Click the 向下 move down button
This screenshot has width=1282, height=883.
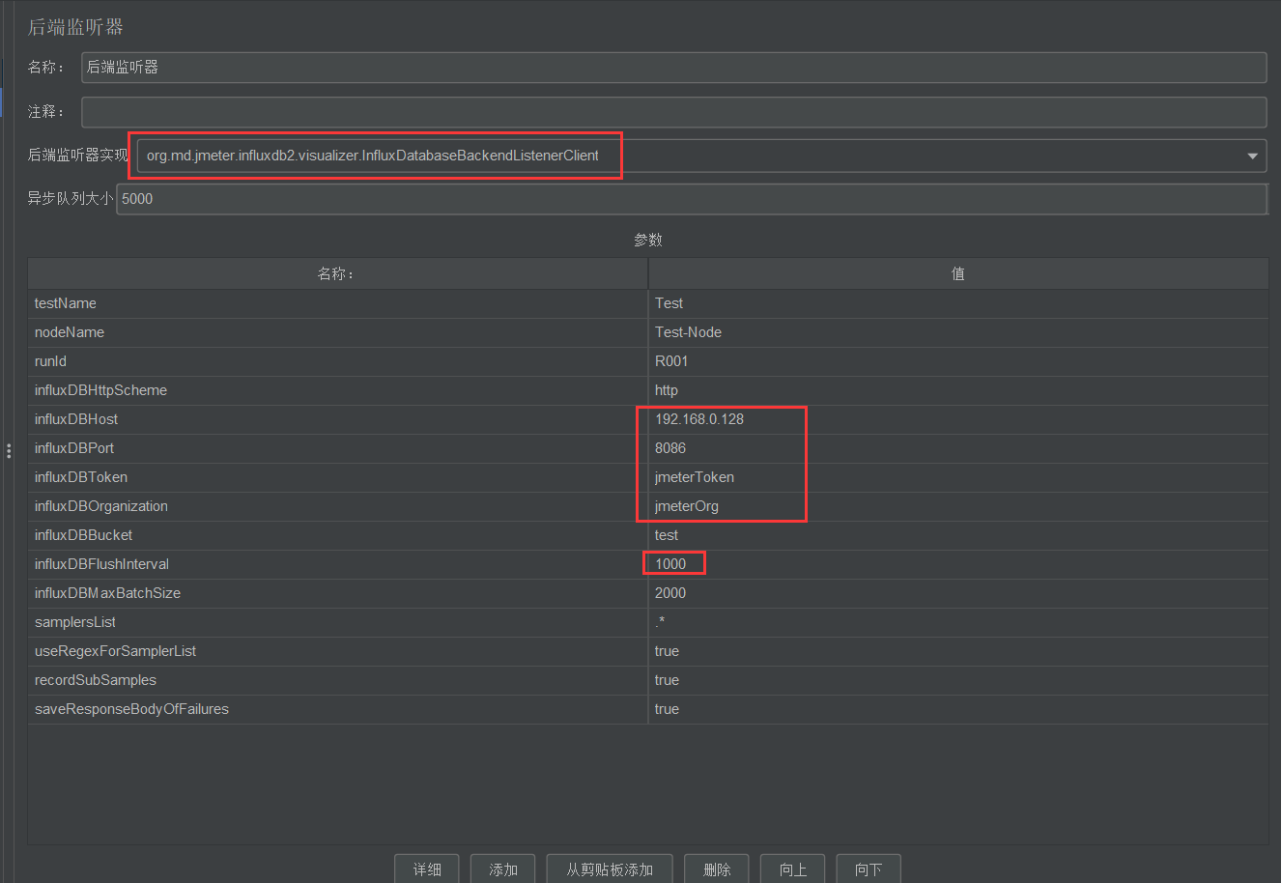pyautogui.click(x=869, y=869)
